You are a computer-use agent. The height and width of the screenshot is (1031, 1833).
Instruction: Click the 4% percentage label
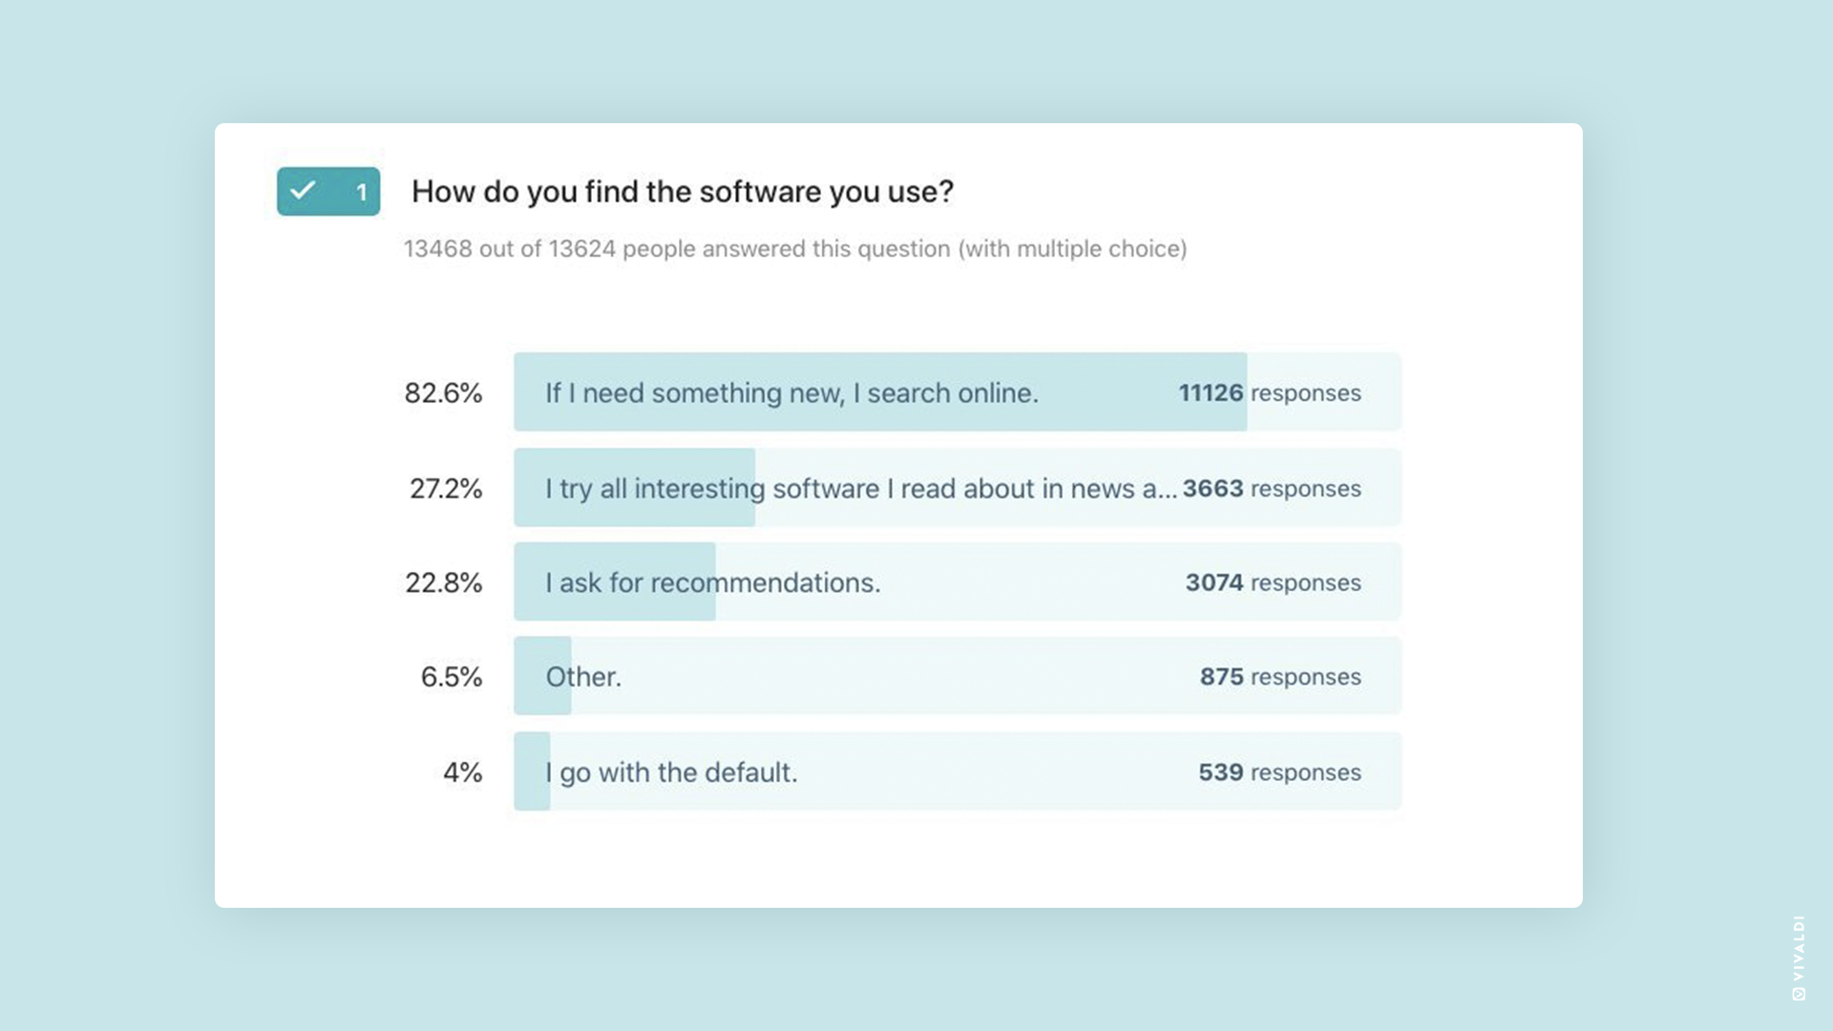tap(463, 771)
